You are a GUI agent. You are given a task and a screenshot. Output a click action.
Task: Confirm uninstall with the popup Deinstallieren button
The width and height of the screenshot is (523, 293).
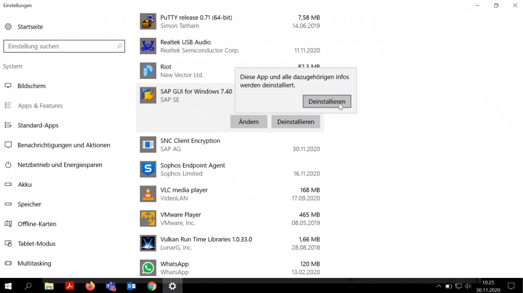327,102
